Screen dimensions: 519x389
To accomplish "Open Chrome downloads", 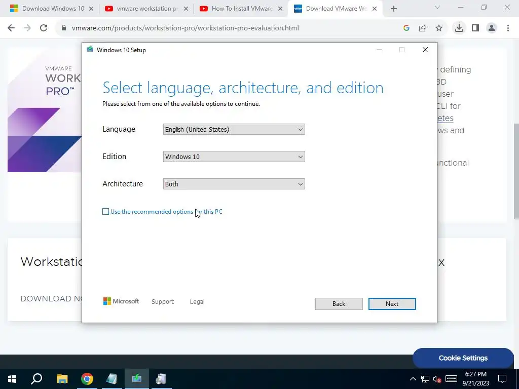I will (x=459, y=28).
